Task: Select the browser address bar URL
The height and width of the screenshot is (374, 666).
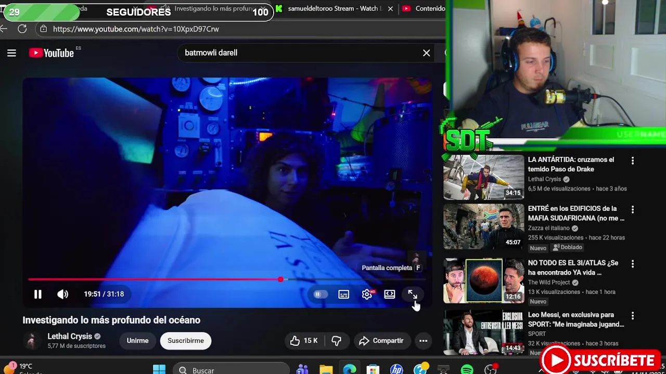Action: click(x=136, y=29)
